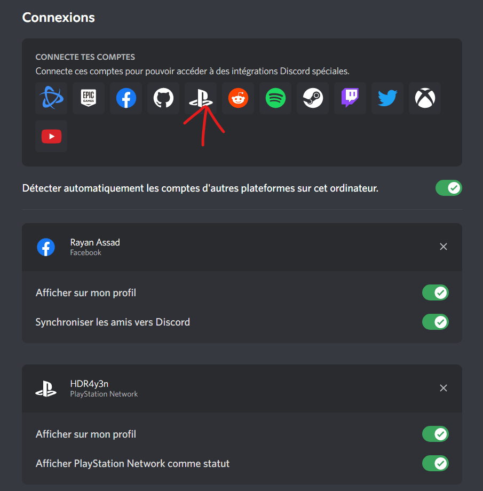Disable 'Afficher PlayStation Network comme statut'
483x491 pixels.
tap(436, 463)
